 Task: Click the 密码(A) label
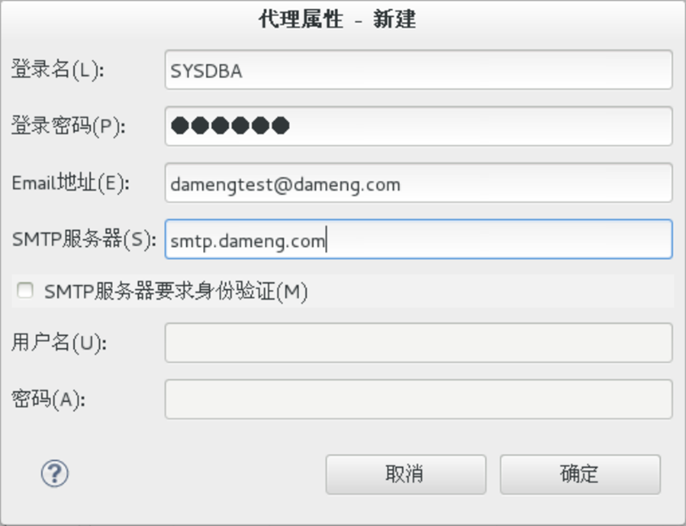click(x=48, y=399)
